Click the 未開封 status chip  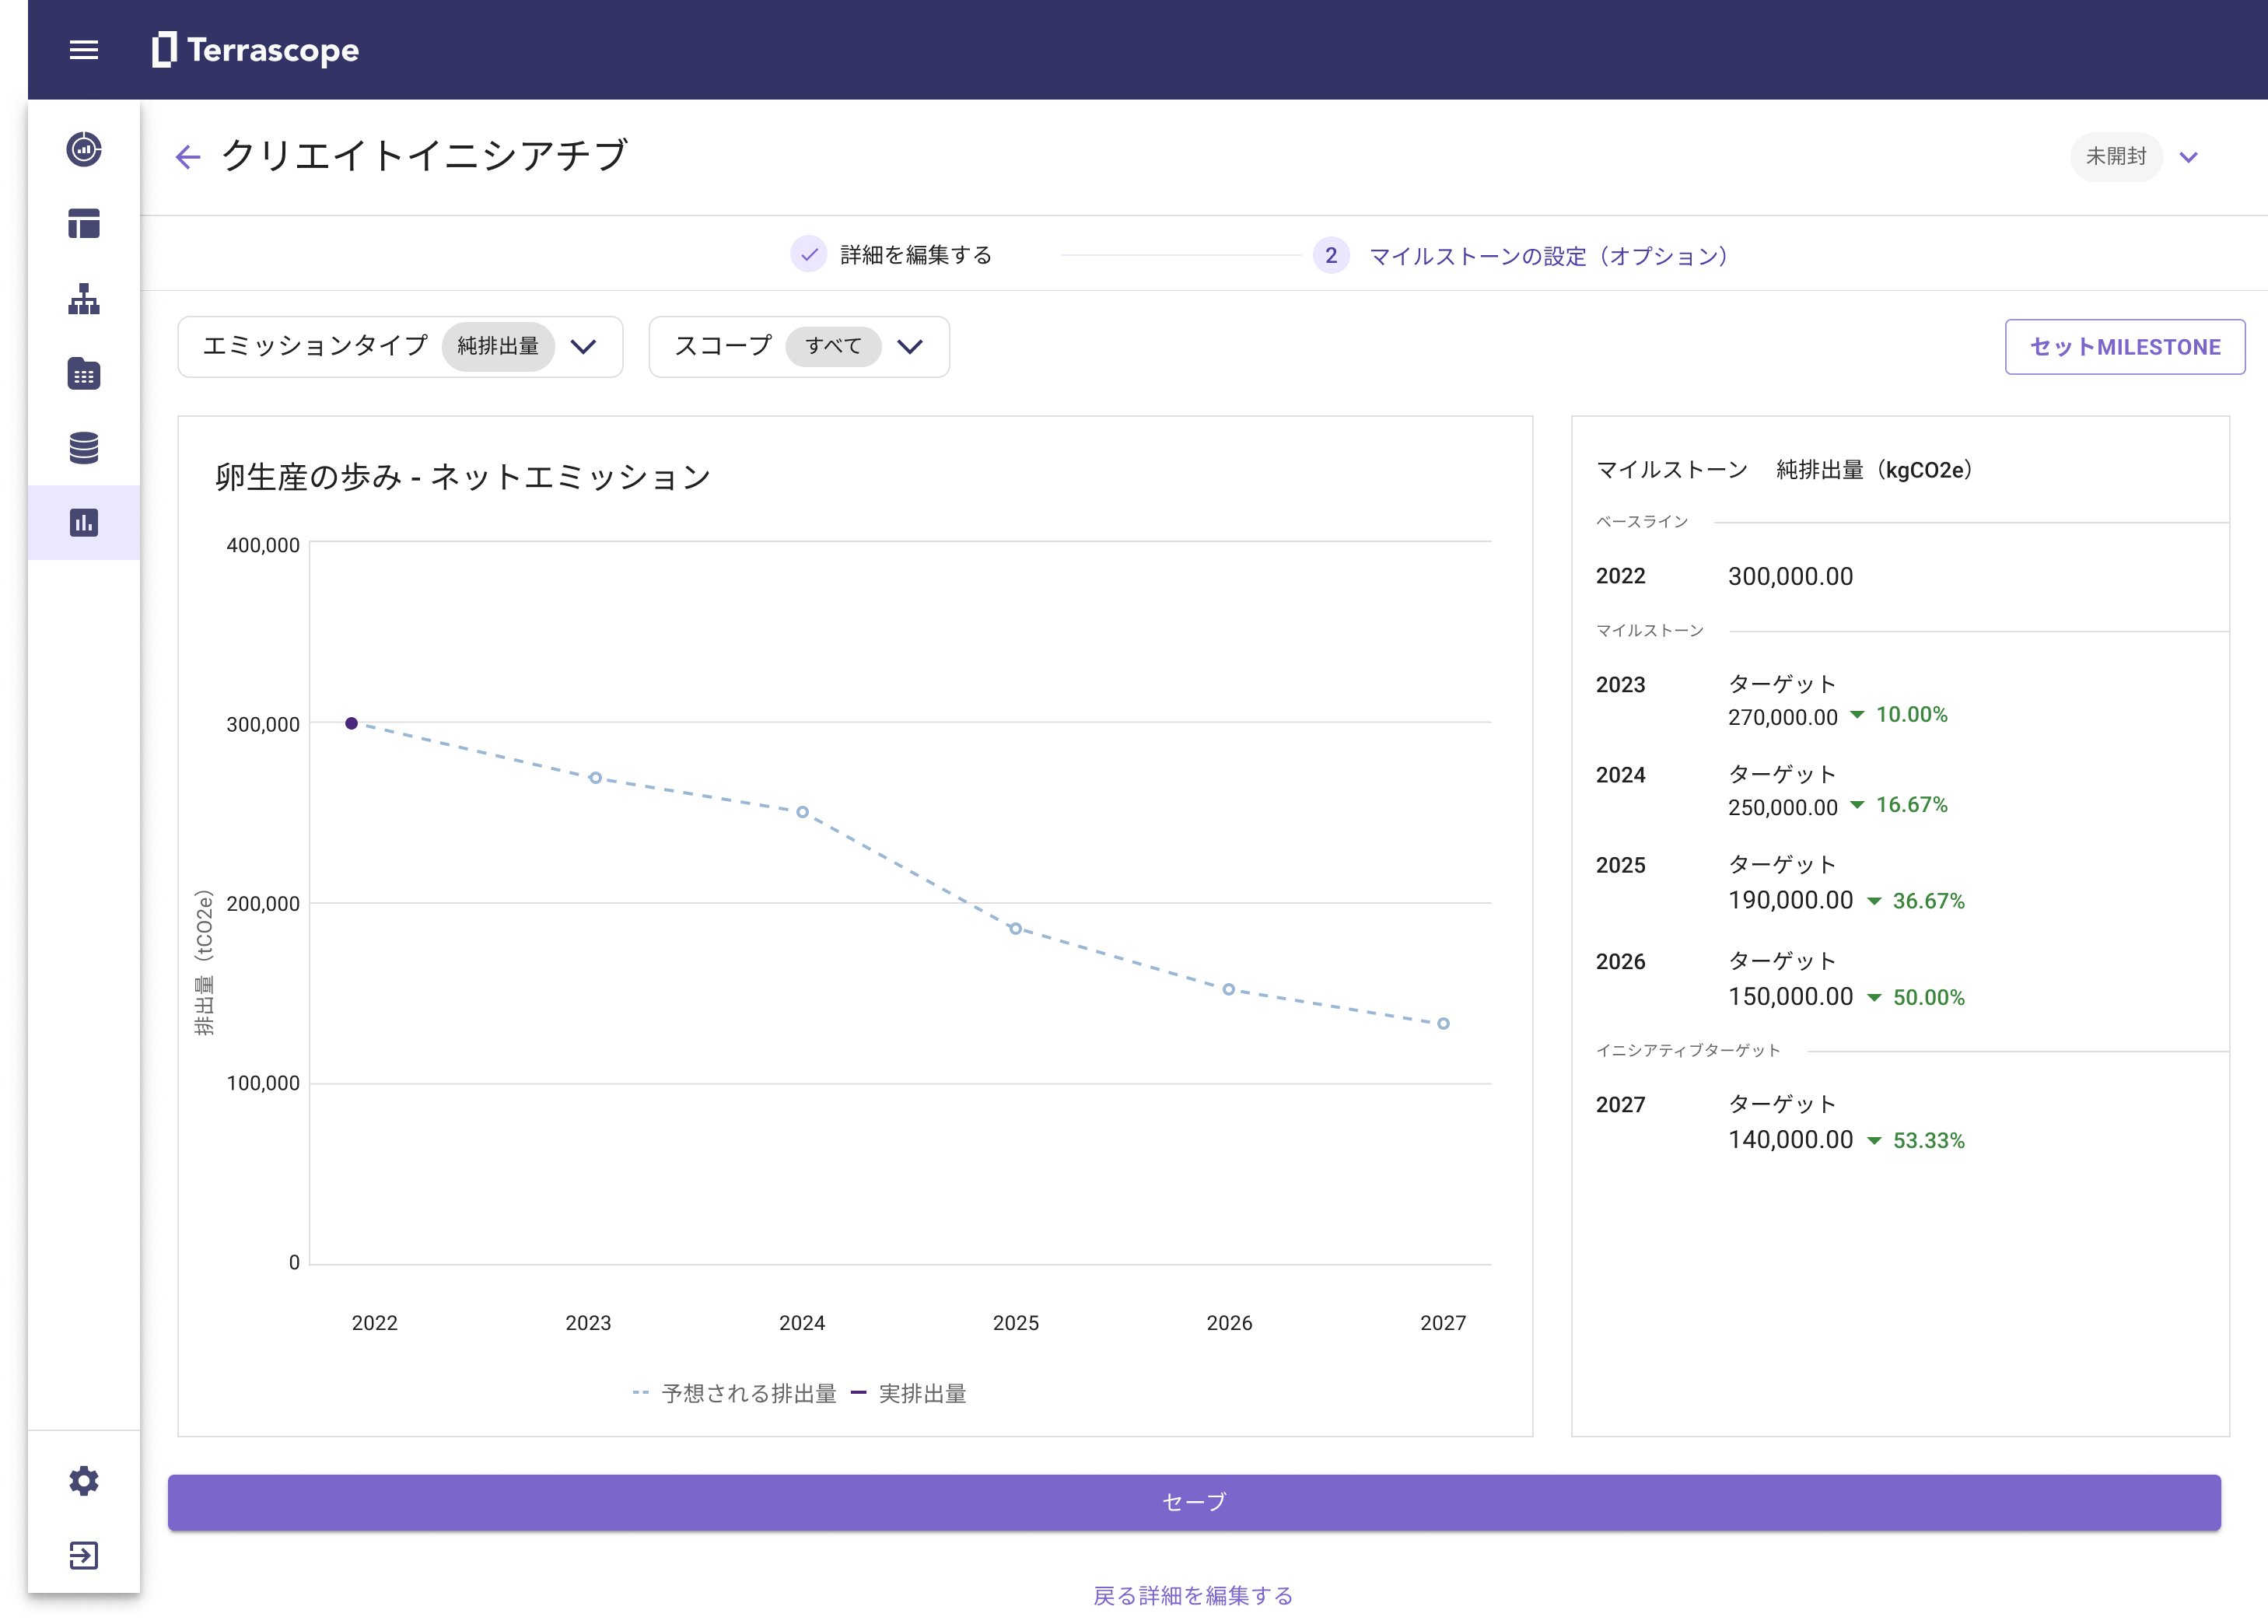(x=2116, y=157)
